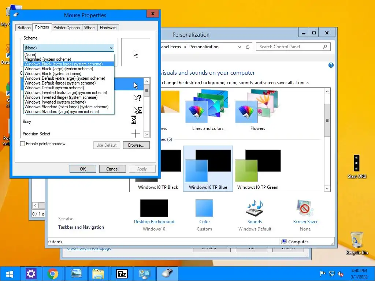Collapse the Scheme dropdown arrow

[111, 48]
